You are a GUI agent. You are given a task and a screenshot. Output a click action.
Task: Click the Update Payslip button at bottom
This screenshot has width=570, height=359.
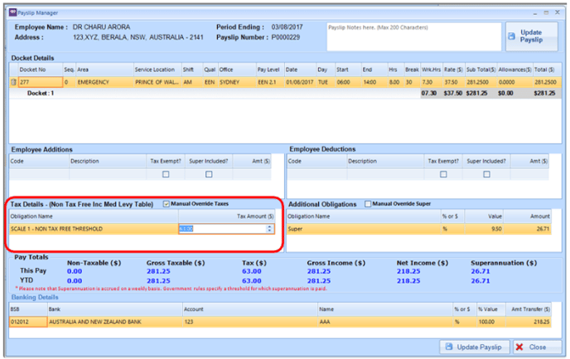pyautogui.click(x=474, y=347)
